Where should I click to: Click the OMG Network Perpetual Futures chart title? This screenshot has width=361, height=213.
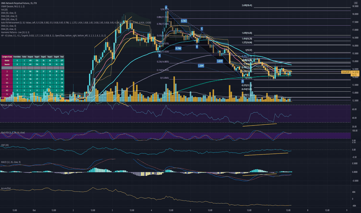19,3
